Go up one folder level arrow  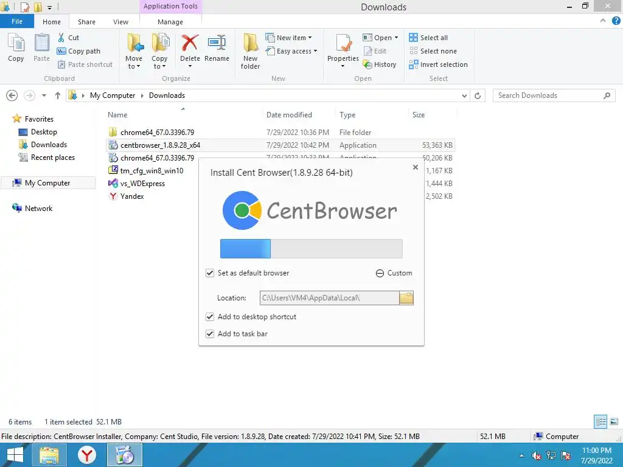coord(58,95)
